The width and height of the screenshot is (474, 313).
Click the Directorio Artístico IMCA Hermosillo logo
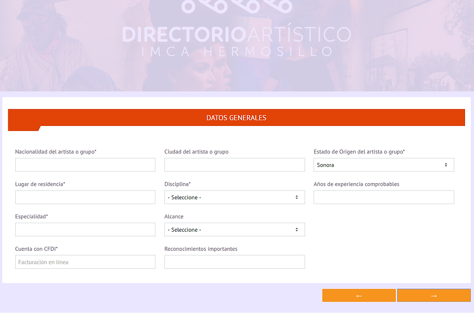(236, 29)
